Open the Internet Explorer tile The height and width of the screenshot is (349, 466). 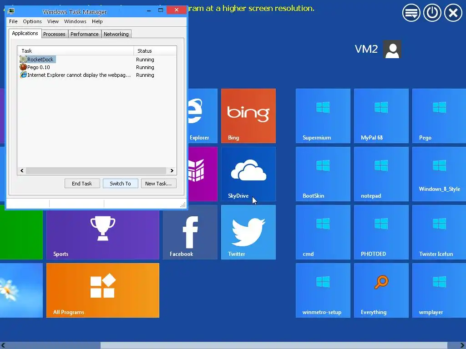(203, 116)
